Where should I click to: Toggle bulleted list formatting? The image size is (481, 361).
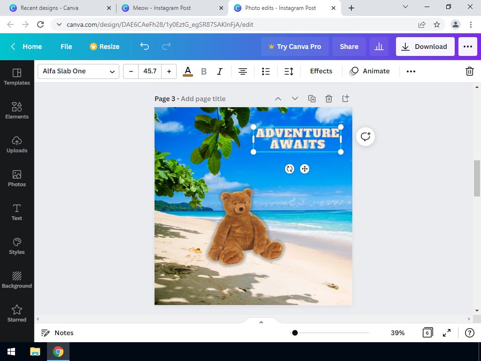tap(266, 71)
